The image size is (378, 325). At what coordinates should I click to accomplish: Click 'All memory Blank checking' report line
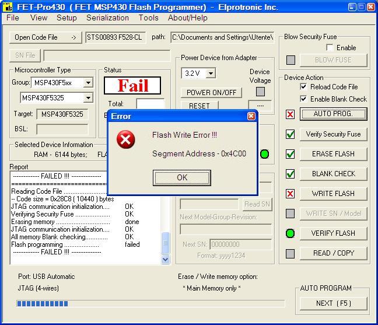pos(72,237)
